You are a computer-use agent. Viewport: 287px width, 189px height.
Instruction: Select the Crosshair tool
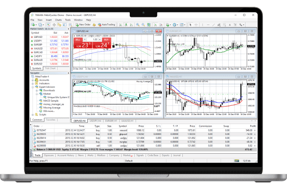[196, 25]
